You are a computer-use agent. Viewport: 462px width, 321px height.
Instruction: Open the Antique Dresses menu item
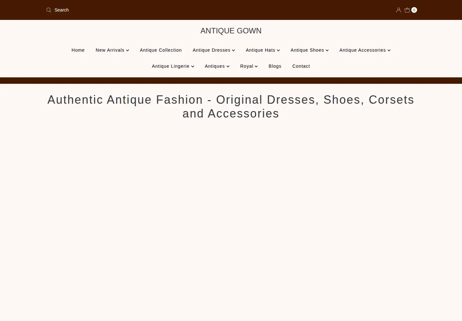(x=211, y=50)
